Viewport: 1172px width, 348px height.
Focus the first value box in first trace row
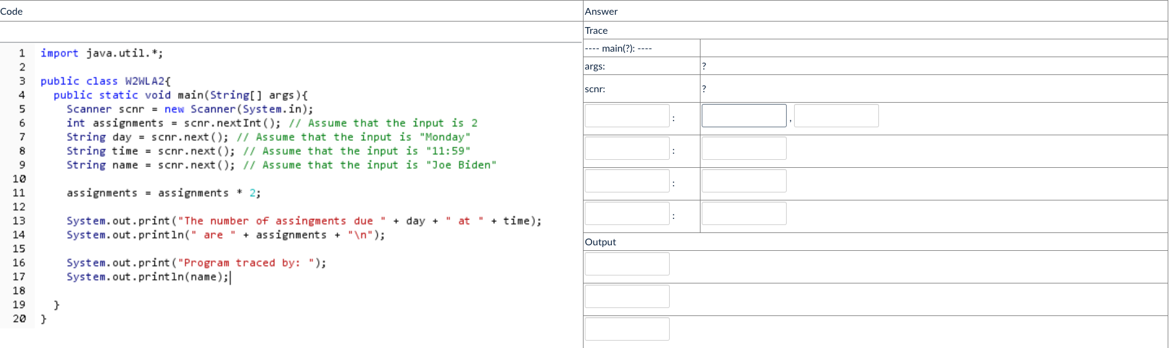tap(744, 116)
